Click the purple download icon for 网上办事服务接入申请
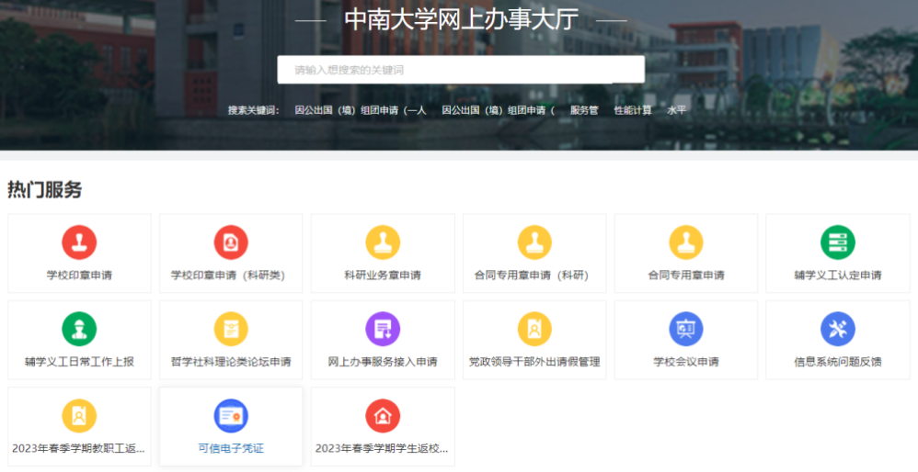The height and width of the screenshot is (472, 918). (x=383, y=329)
